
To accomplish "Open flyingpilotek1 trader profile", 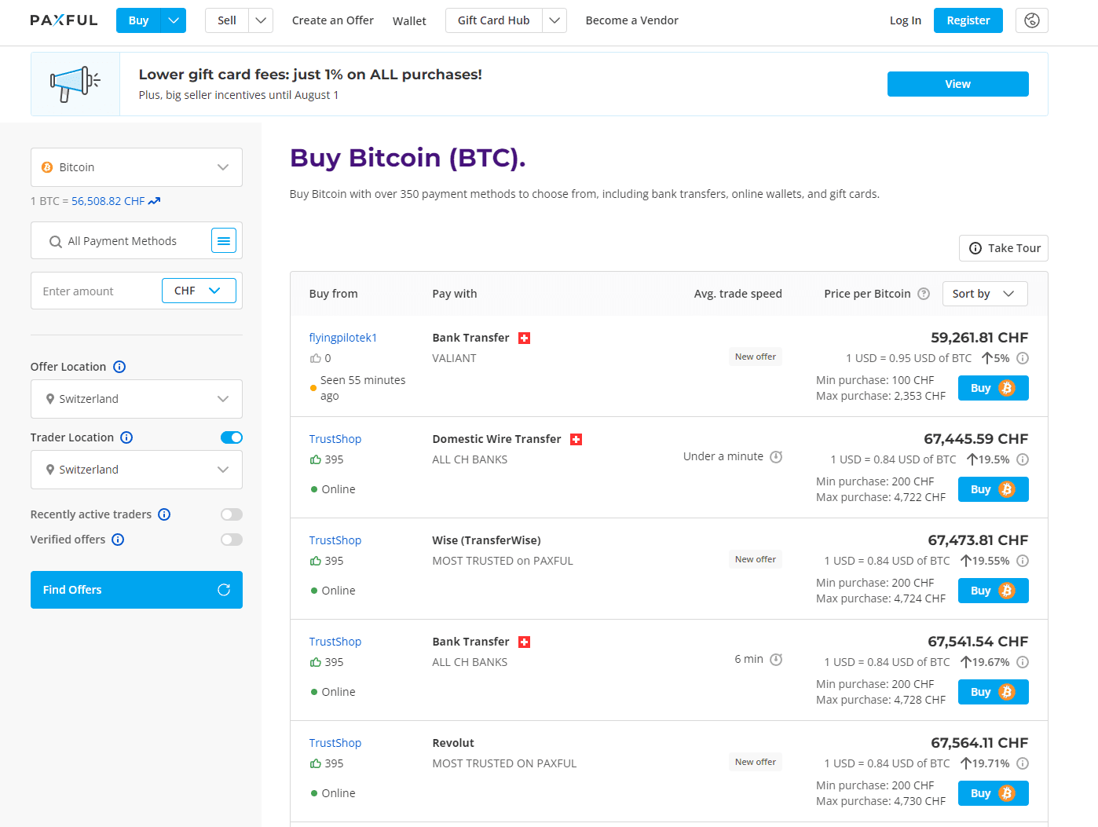I will (x=343, y=338).
